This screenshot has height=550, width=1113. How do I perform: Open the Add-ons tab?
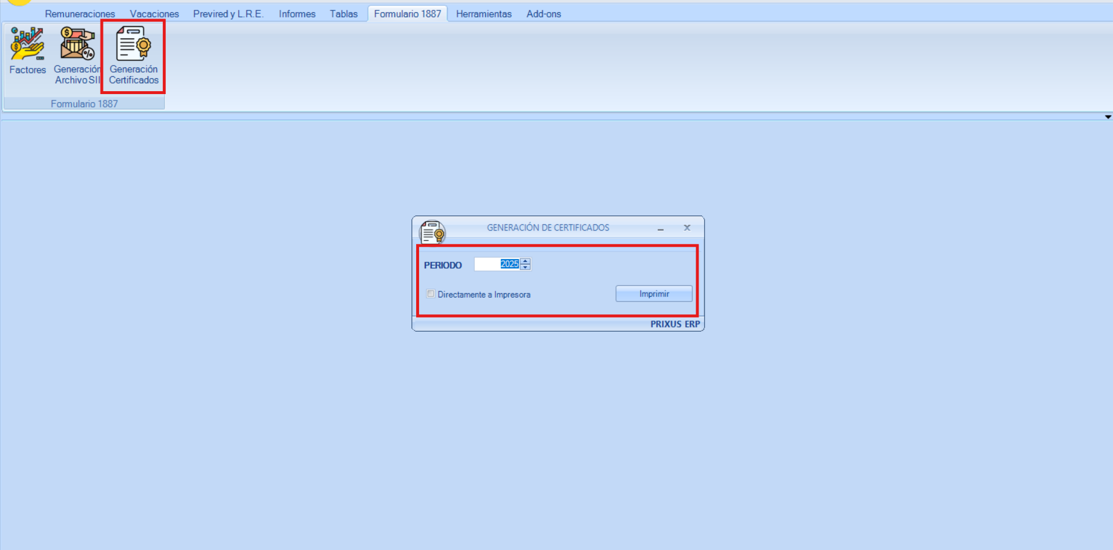(543, 14)
